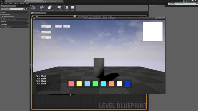This screenshot has width=198, height=111.
Task: Select the third editor window tab at top
Action: point(54,1)
